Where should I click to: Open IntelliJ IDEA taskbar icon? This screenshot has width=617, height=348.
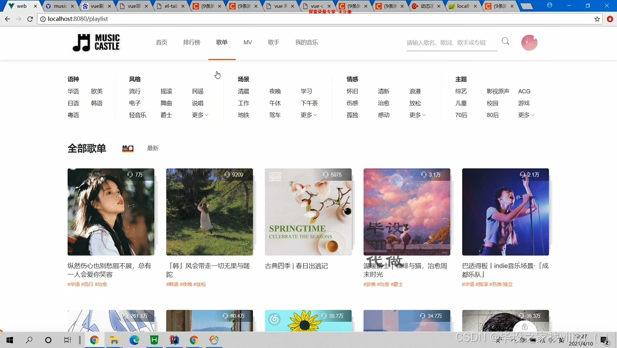pyautogui.click(x=174, y=340)
